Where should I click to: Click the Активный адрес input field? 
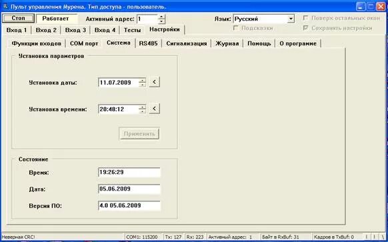point(147,19)
